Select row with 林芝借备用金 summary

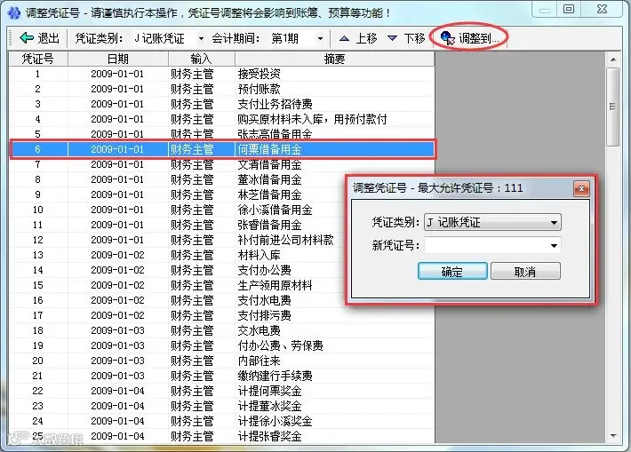click(221, 194)
